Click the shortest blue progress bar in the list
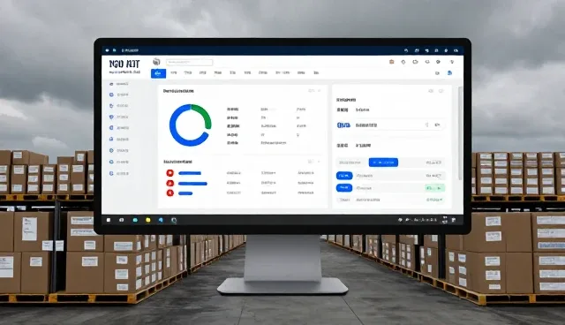Image resolution: width=565 pixels, height=325 pixels. pos(185,193)
